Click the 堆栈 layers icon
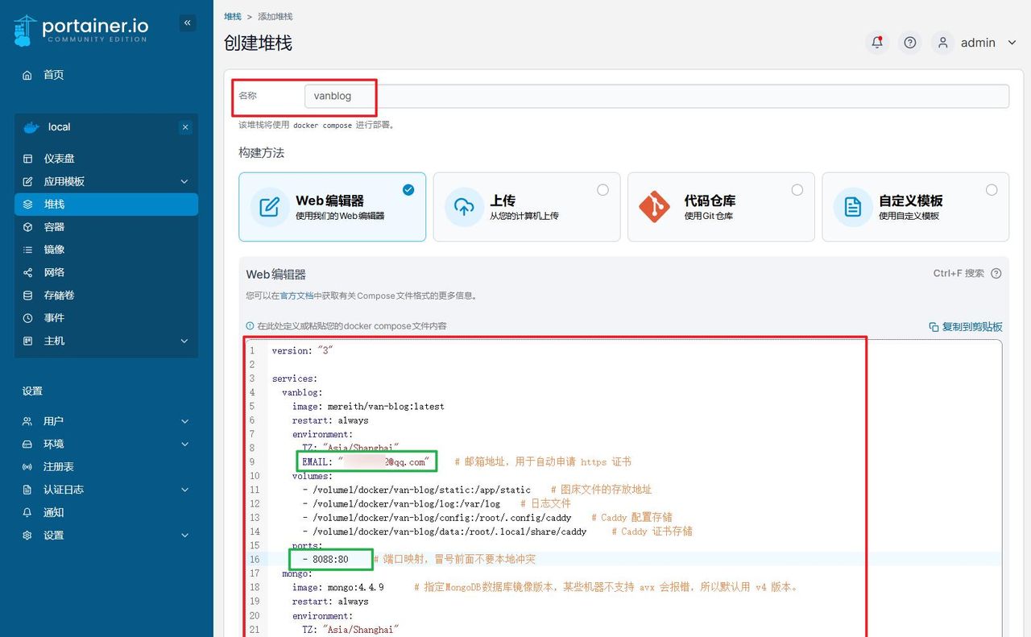Viewport: 1031px width, 637px height. (28, 205)
